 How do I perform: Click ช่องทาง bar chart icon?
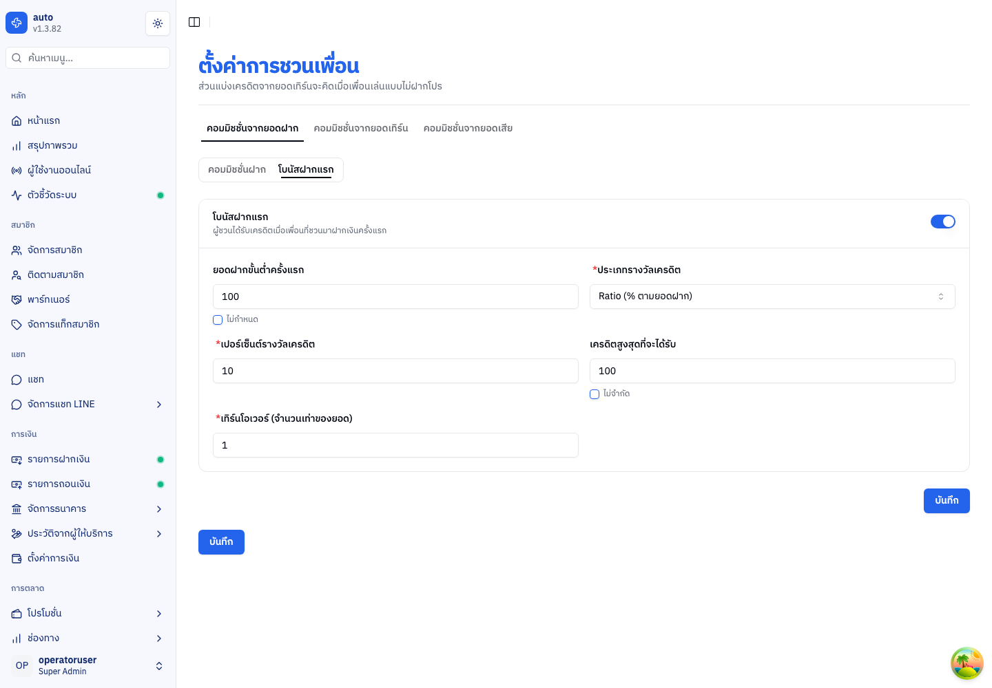click(17, 638)
